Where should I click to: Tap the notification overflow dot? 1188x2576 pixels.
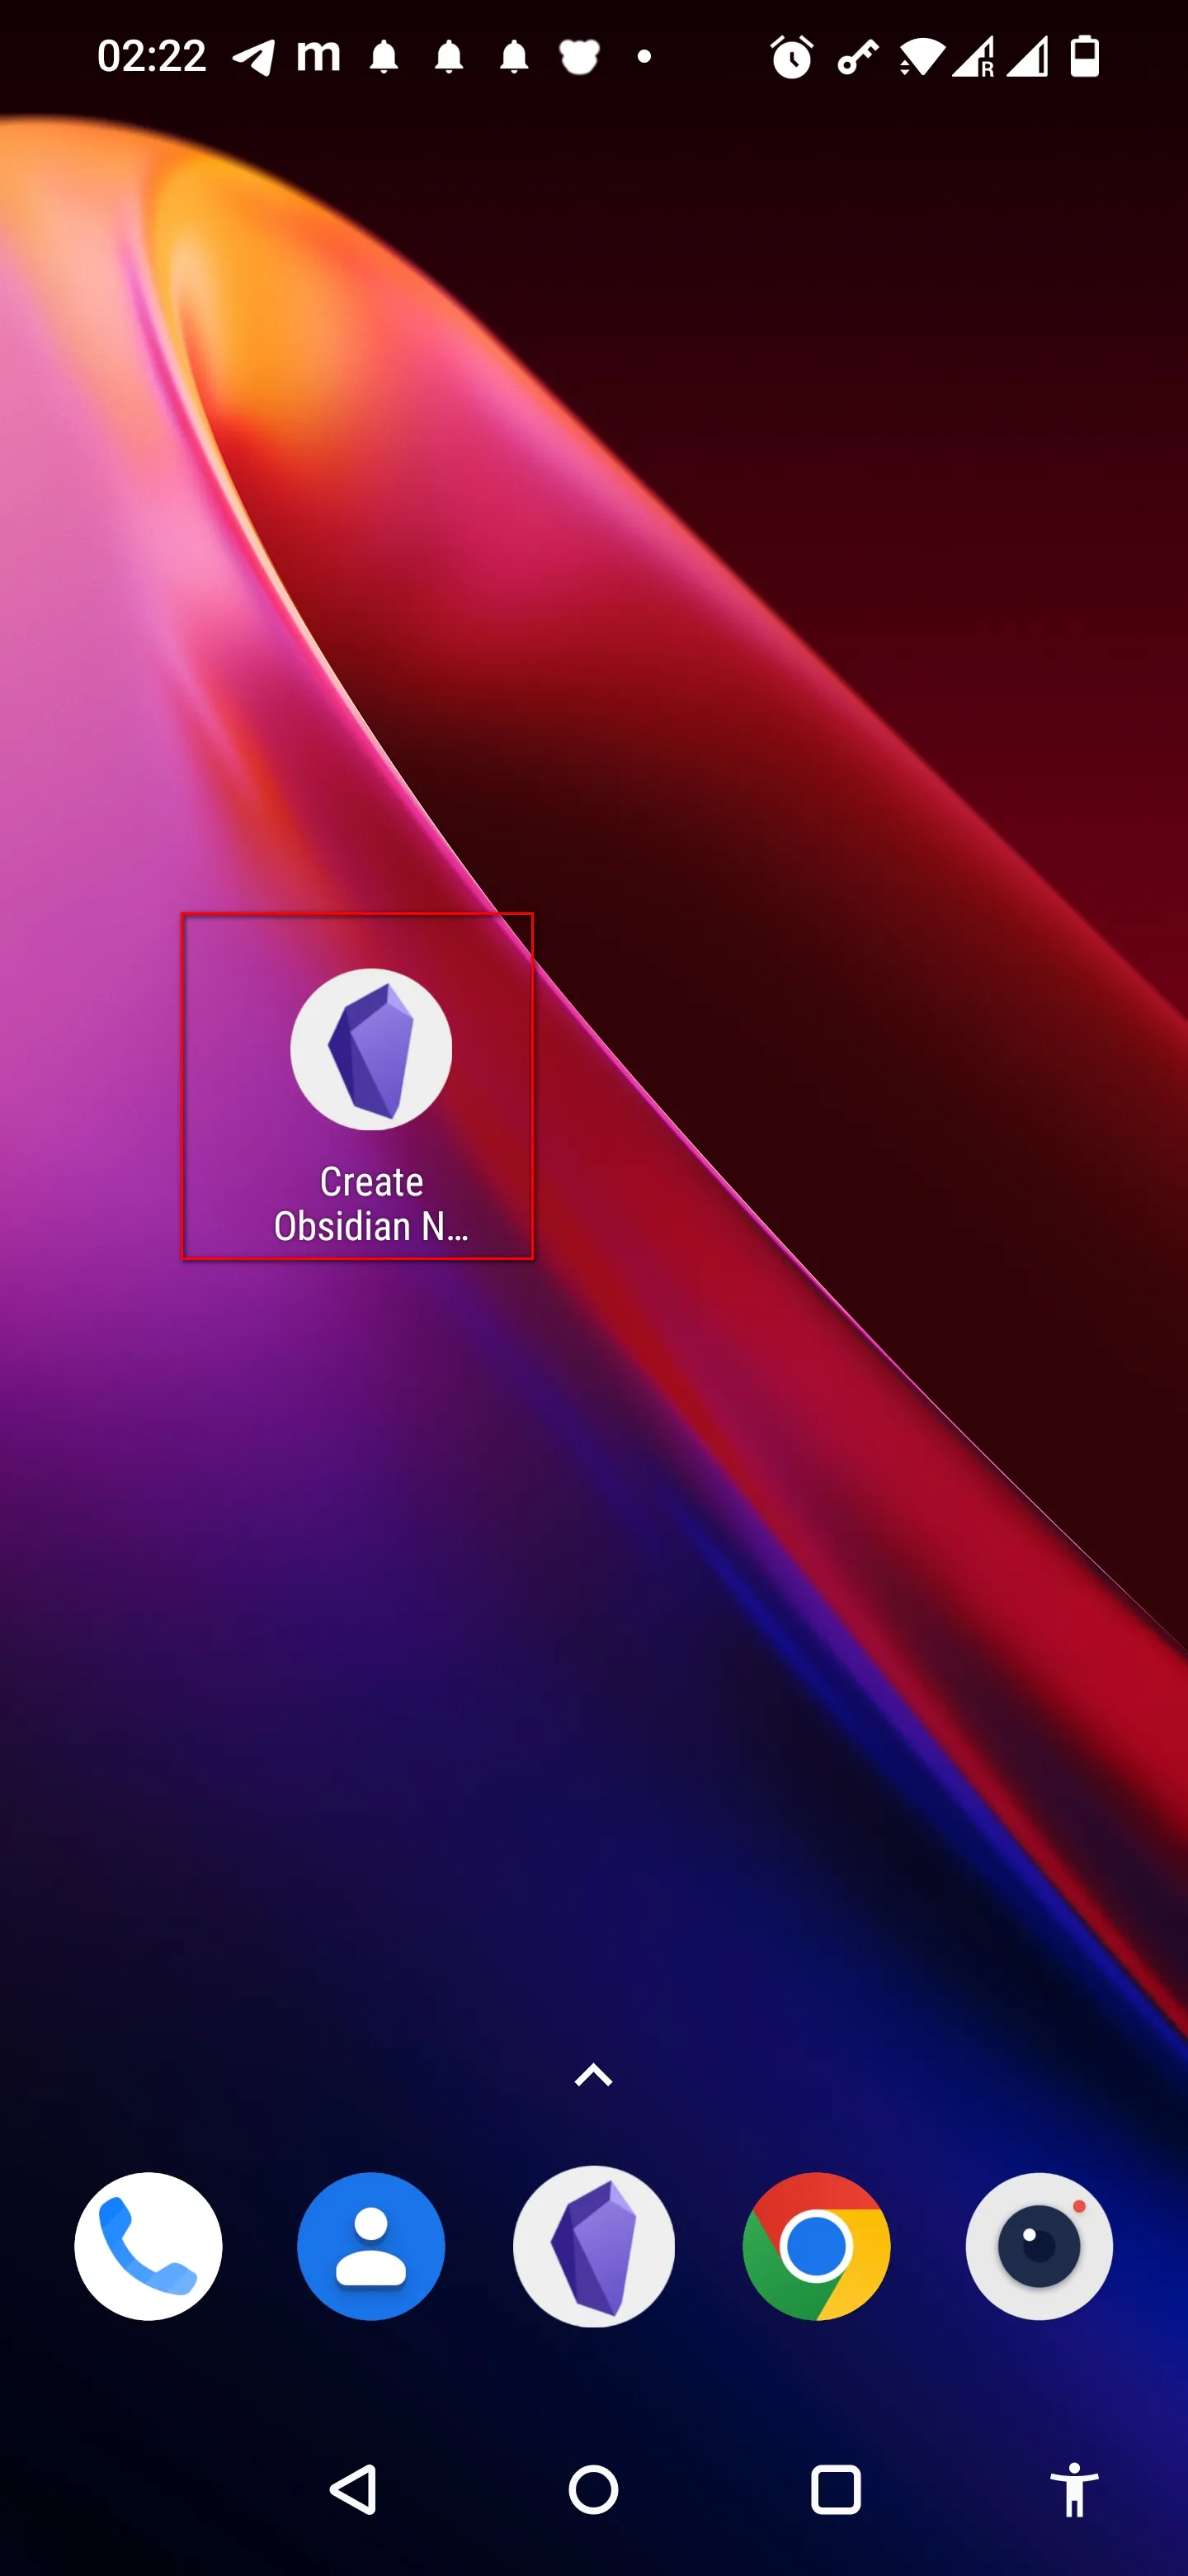[x=644, y=57]
